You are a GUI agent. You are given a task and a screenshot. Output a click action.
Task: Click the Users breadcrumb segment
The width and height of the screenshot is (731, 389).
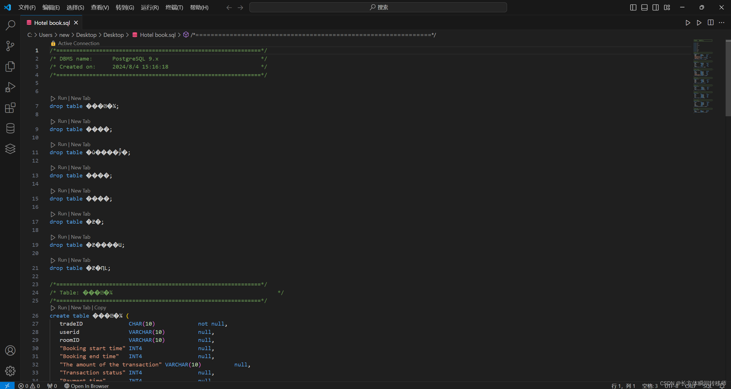click(x=46, y=35)
